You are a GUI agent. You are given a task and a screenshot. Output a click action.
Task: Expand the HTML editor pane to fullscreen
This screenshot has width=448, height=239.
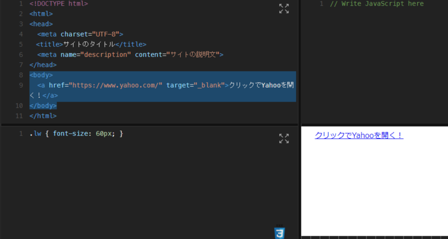point(284,8)
